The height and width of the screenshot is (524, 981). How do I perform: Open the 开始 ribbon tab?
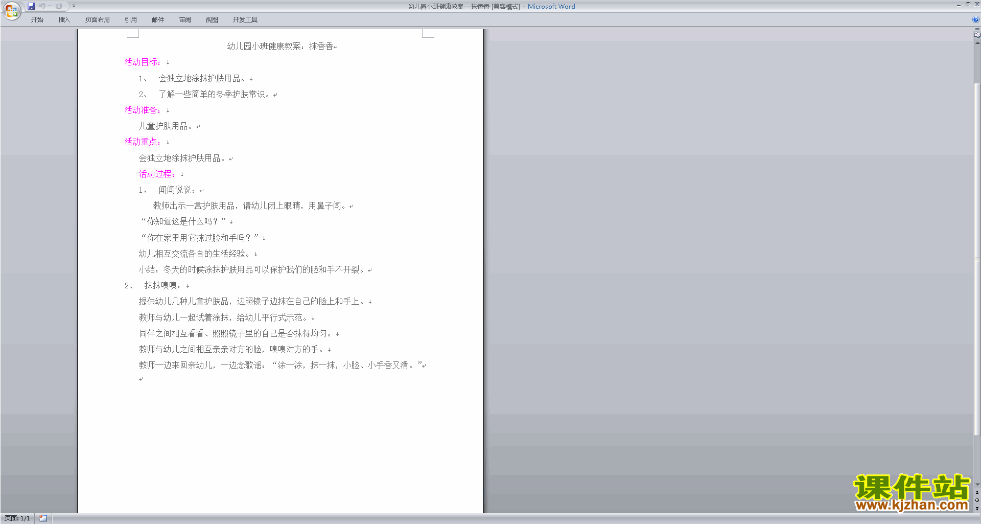coord(37,20)
